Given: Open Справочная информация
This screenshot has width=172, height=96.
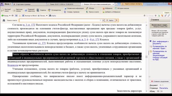Looking at the screenshot, I should pos(74,8).
